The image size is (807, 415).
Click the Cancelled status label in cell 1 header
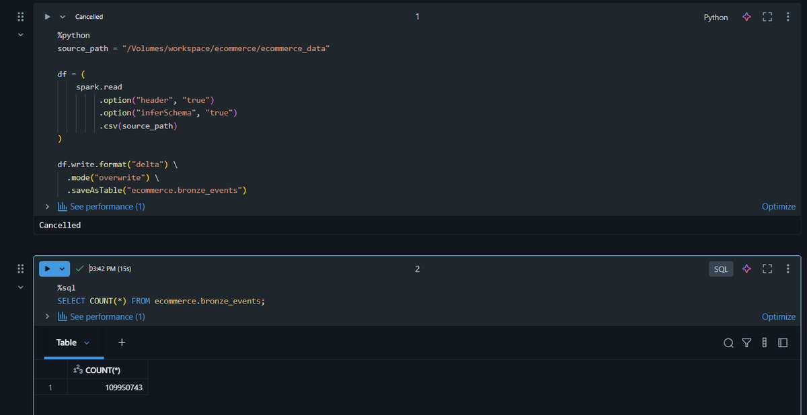pyautogui.click(x=89, y=17)
